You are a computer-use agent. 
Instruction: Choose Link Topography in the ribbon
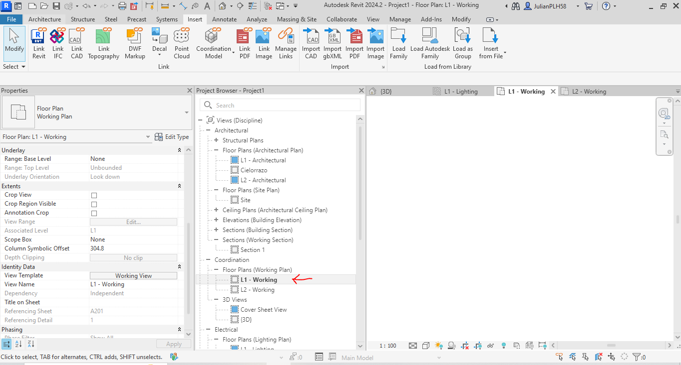[103, 44]
